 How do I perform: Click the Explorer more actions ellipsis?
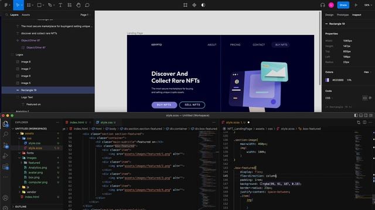(x=57, y=123)
